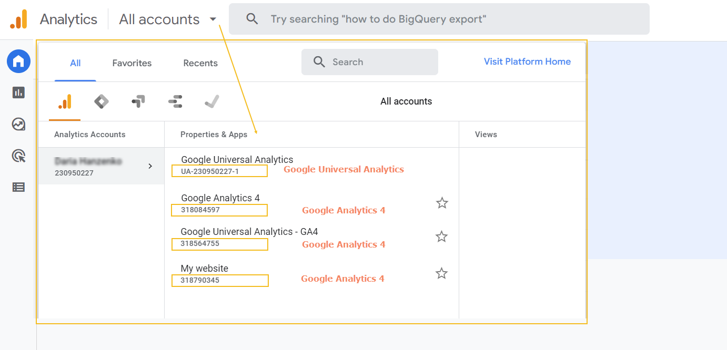
Task: Open the Reports bar chart sidebar icon
Action: tap(18, 92)
